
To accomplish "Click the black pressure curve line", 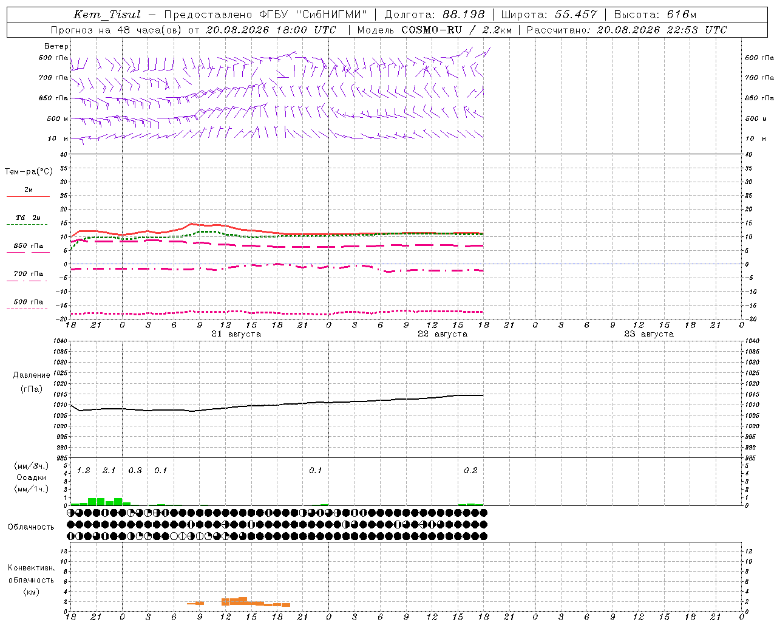I will 277,405.
